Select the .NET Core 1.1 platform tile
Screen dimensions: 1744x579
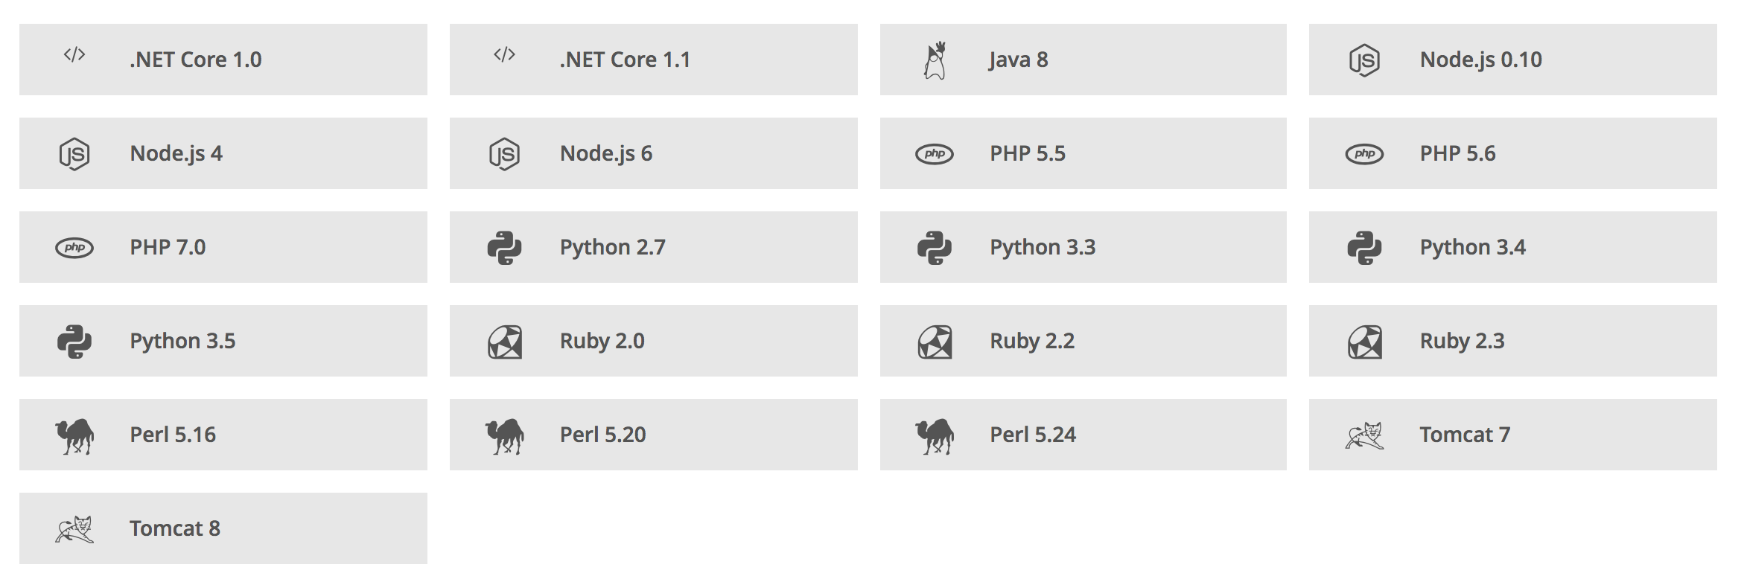[653, 60]
